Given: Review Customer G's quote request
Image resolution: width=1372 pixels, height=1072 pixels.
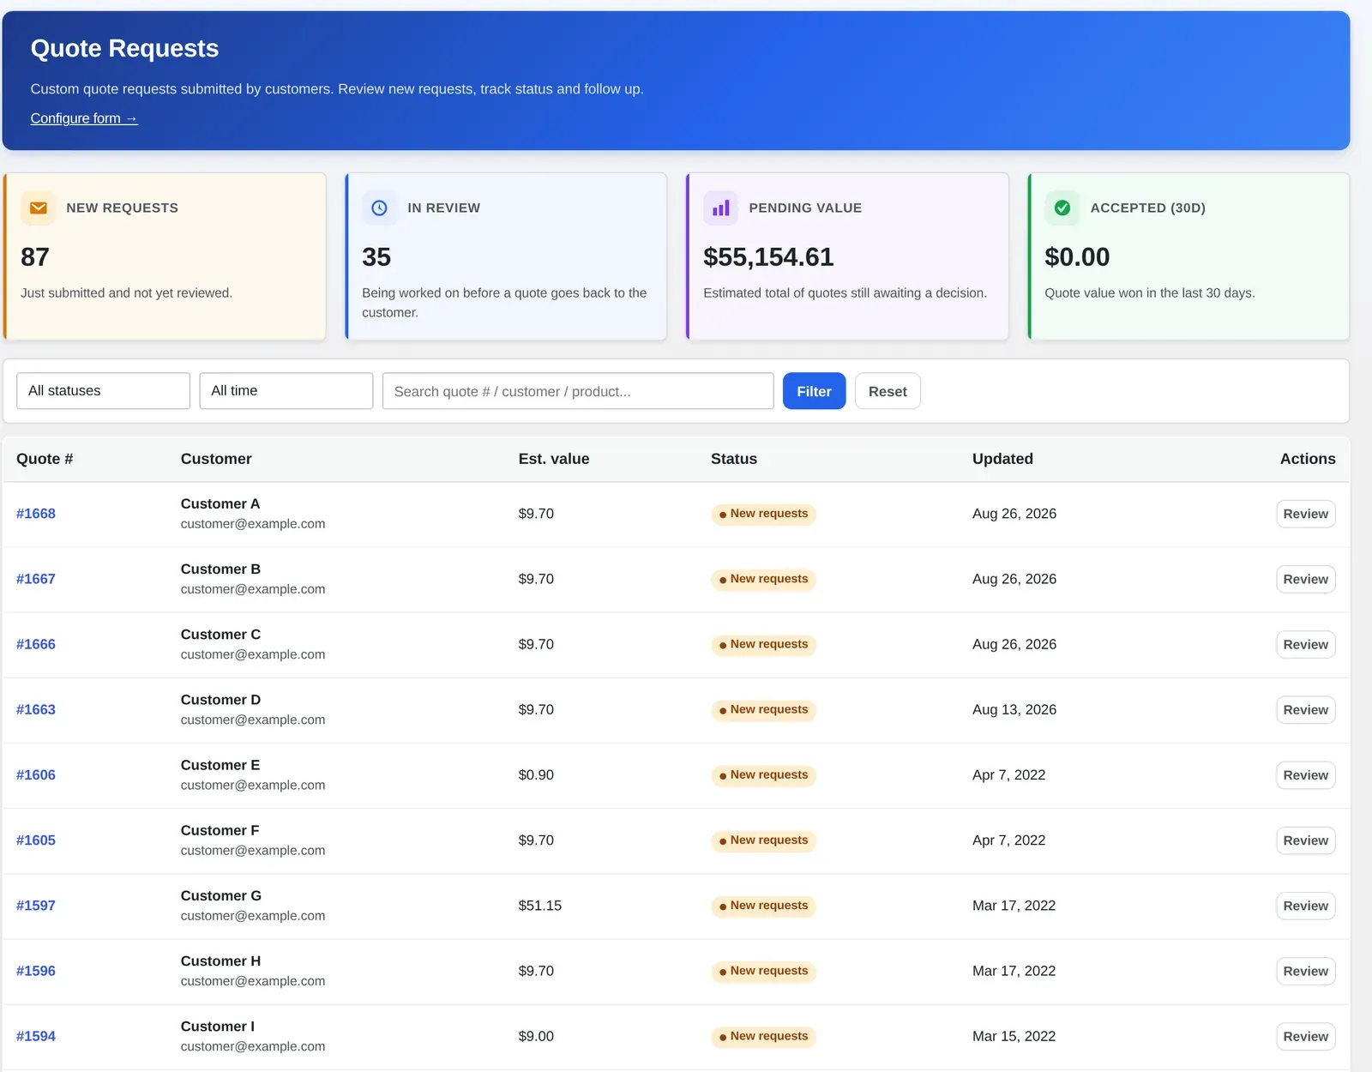Looking at the screenshot, I should (1305, 906).
